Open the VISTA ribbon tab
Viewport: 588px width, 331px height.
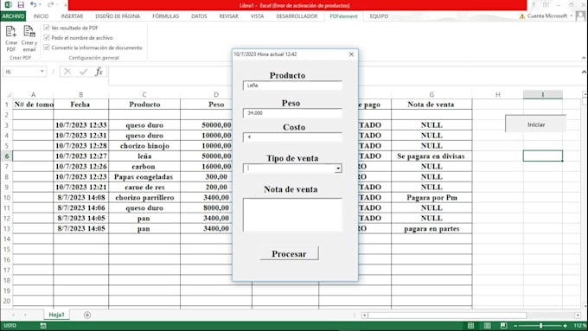(x=258, y=16)
